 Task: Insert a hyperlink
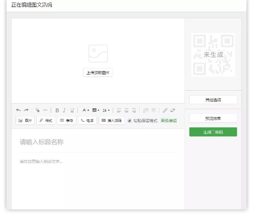pos(165,110)
